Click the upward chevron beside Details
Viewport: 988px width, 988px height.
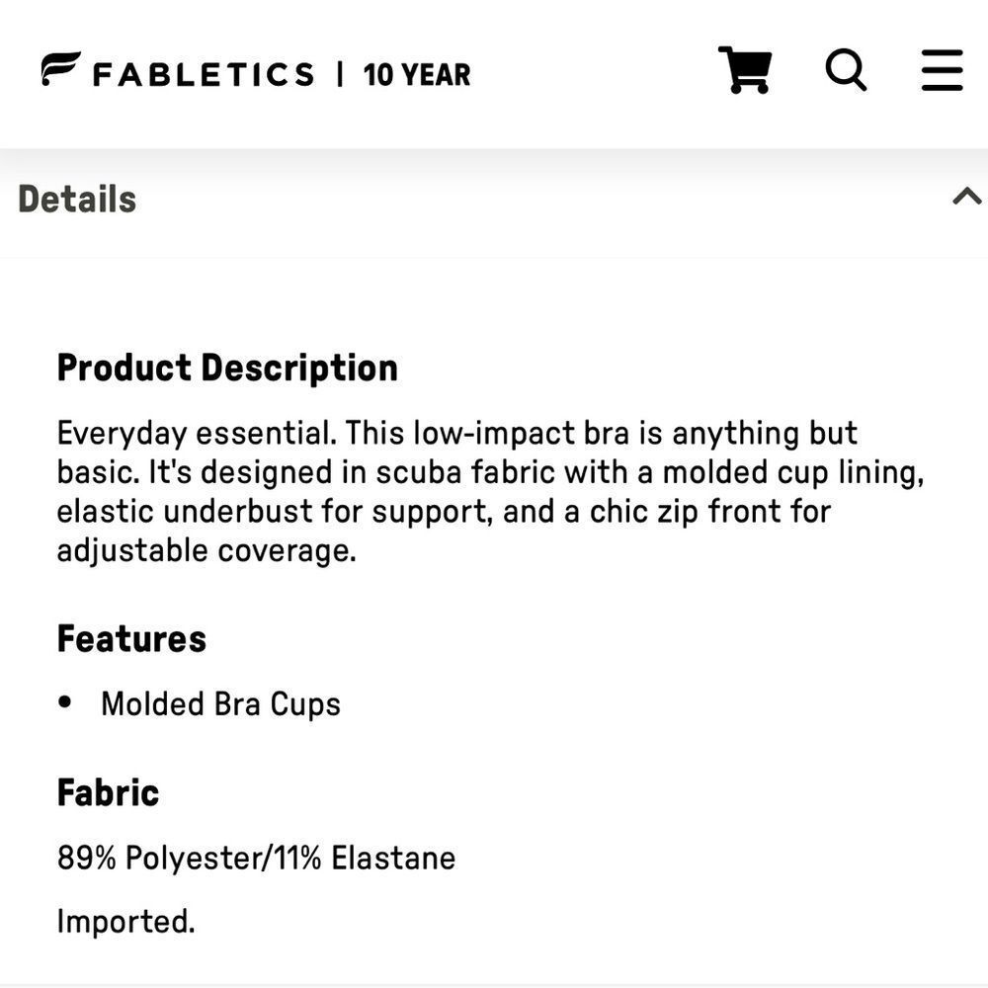[x=966, y=197]
